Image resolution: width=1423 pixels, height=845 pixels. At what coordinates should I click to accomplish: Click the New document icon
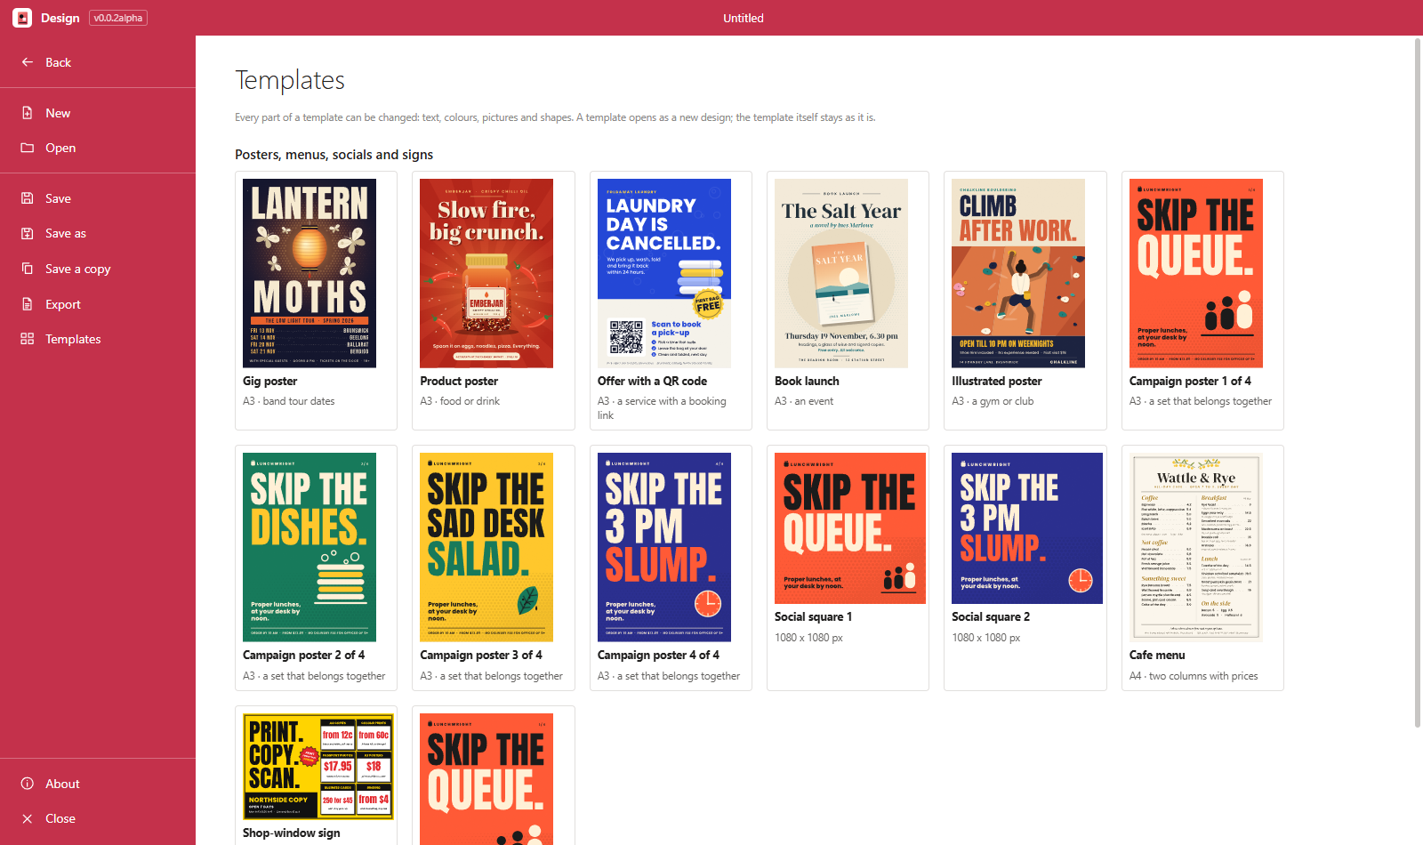28,113
